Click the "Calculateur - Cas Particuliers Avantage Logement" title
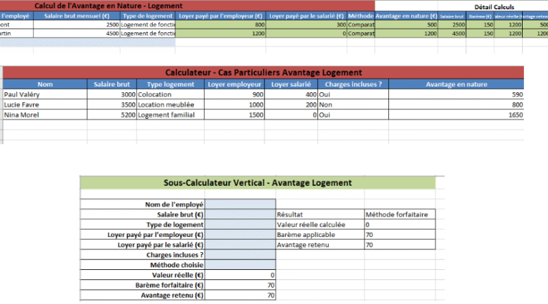The image size is (548, 304). 263,72
